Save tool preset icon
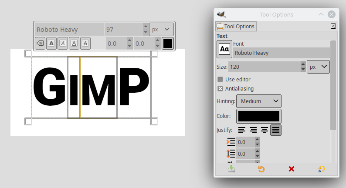The height and width of the screenshot is (188, 346). tap(231, 169)
